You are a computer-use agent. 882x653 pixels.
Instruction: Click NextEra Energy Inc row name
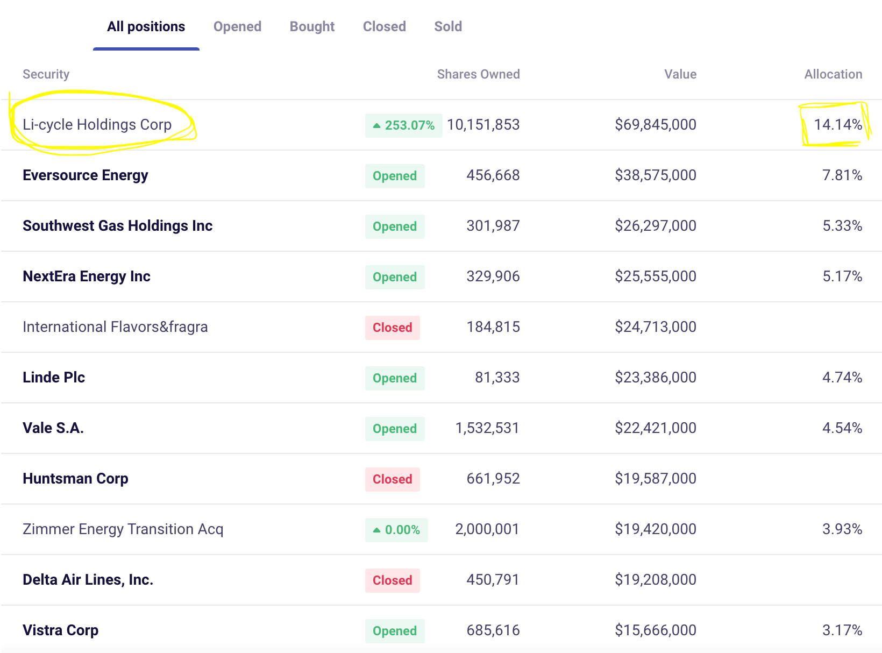(x=87, y=276)
